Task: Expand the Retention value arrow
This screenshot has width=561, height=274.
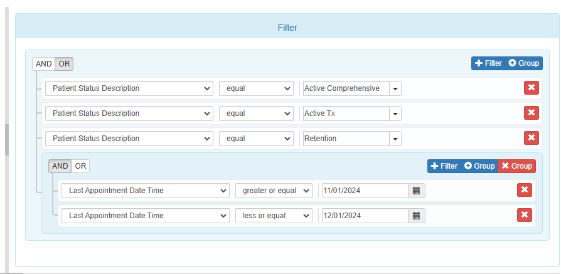Action: [x=395, y=139]
